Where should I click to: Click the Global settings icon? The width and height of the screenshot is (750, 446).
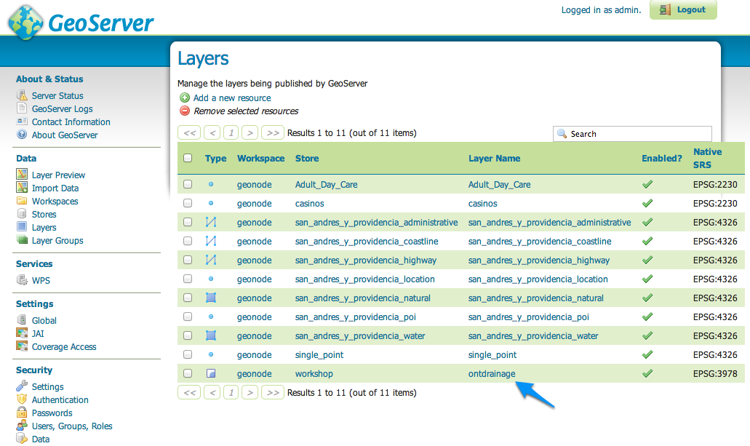click(x=22, y=319)
